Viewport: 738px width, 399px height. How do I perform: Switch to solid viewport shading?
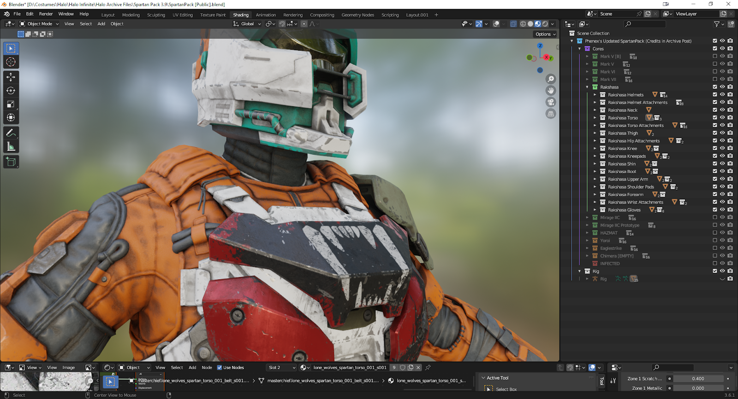pyautogui.click(x=530, y=24)
